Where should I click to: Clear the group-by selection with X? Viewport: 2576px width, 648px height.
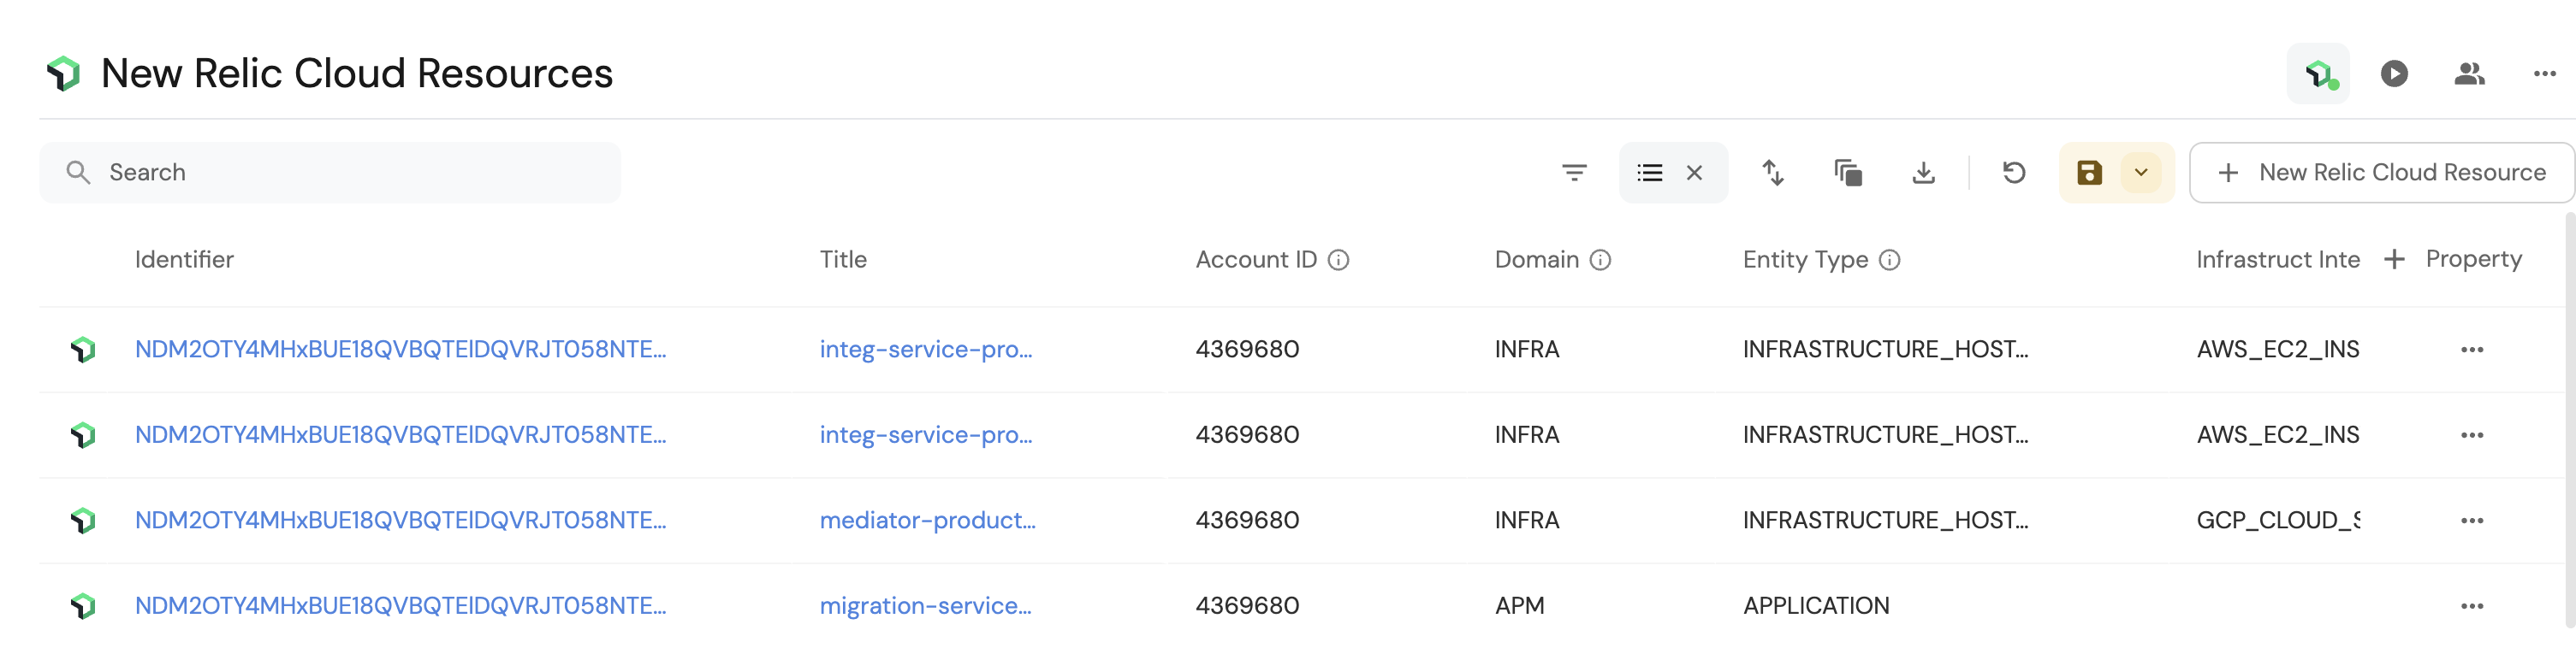click(x=1694, y=173)
